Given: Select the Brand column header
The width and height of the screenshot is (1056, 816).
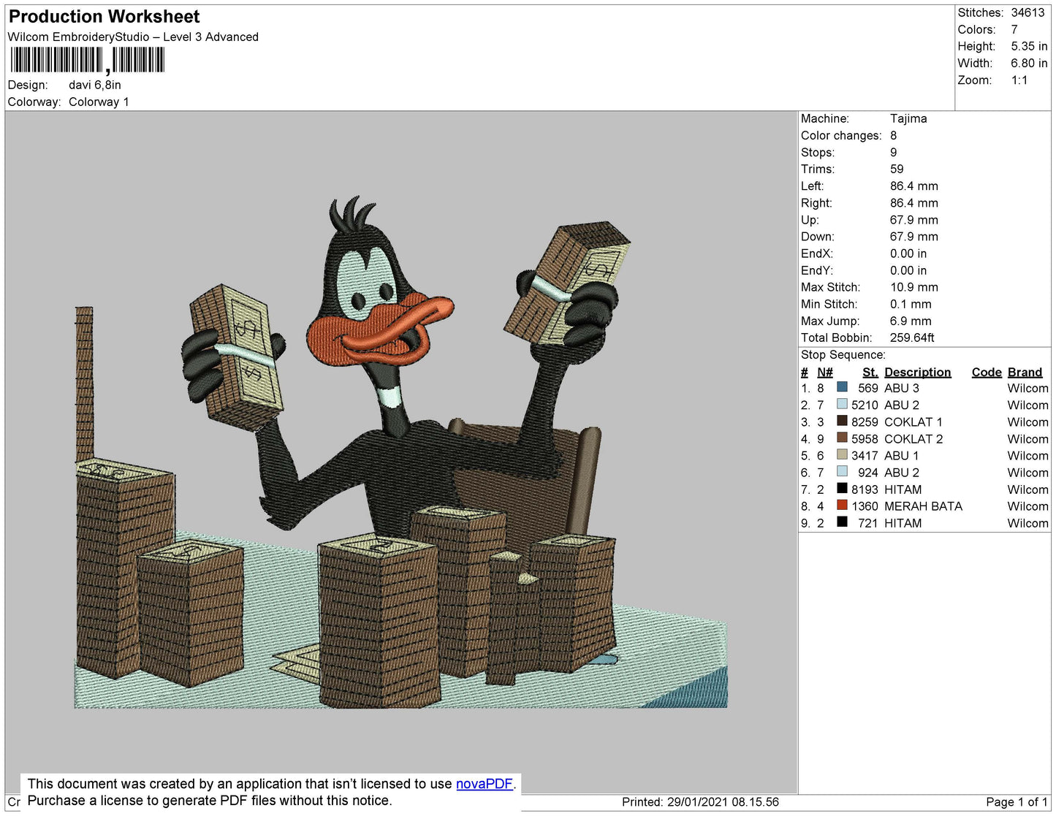Looking at the screenshot, I should point(1025,373).
